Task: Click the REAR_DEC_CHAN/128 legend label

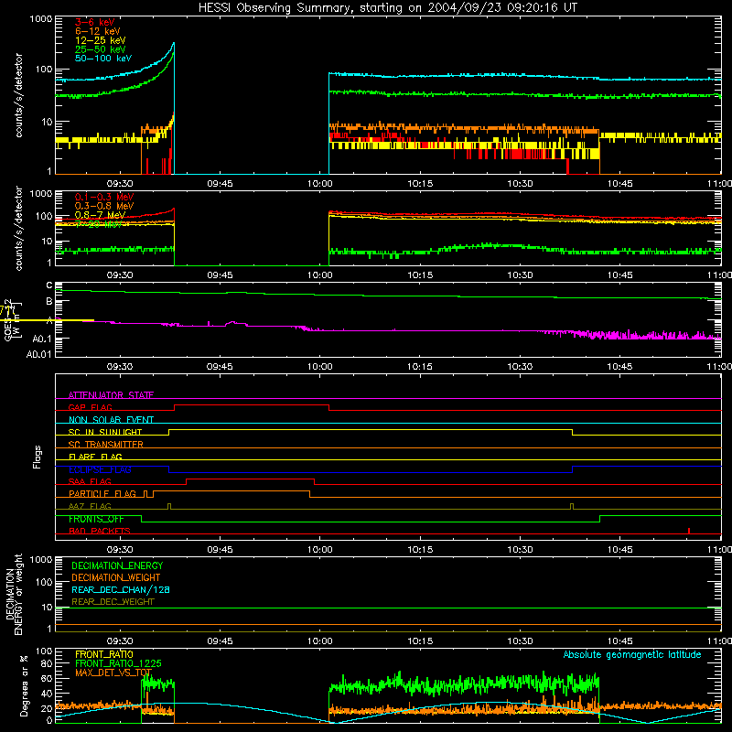Action: pos(121,589)
